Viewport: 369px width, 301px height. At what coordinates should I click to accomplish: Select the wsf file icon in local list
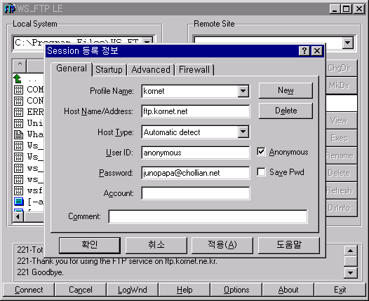(18, 190)
